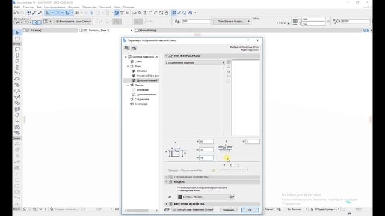Screen dimensions: 385x216
Task: Click the frame width a input field
Action: point(206,142)
